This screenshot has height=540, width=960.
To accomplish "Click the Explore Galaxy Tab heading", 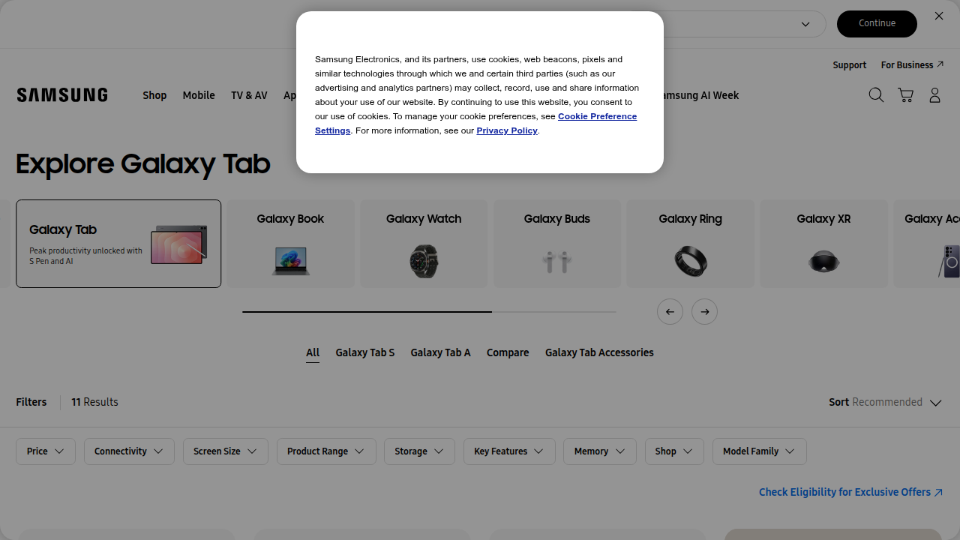I will tap(142, 163).
